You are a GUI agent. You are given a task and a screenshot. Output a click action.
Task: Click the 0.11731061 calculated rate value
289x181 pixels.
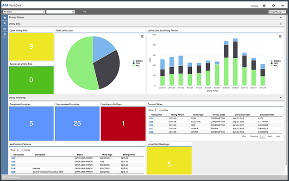click(263, 122)
